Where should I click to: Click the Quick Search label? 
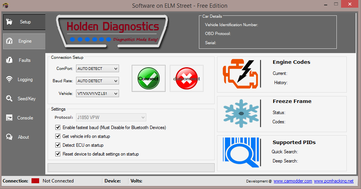pyautogui.click(x=285, y=152)
